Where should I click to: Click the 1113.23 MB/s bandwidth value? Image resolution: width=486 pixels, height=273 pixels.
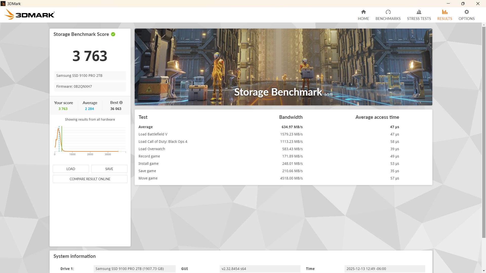tap(291, 142)
